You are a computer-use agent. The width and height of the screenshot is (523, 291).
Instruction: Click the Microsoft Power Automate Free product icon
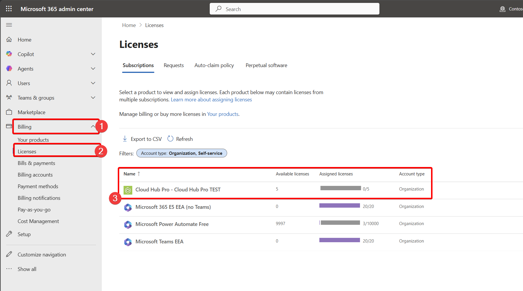point(128,224)
